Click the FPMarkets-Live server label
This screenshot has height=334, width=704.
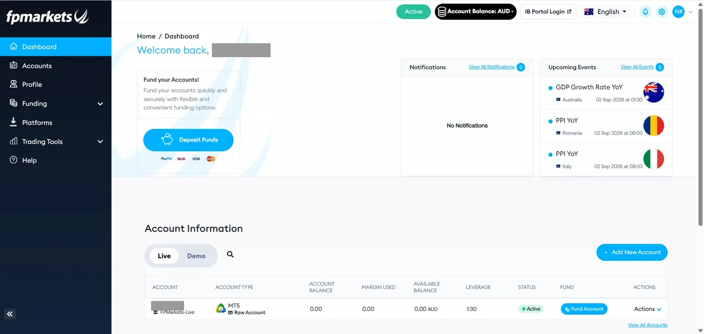point(177,312)
